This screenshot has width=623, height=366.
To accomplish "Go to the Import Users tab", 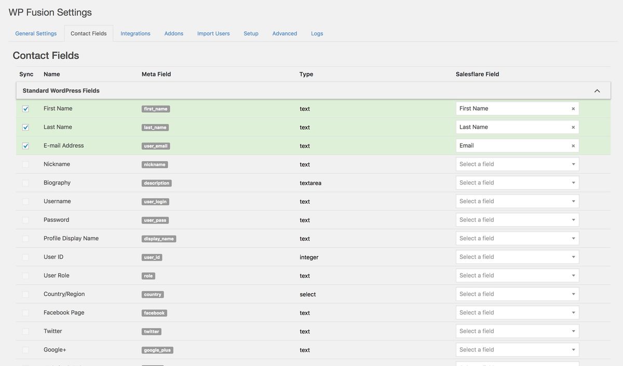I will pos(213,33).
